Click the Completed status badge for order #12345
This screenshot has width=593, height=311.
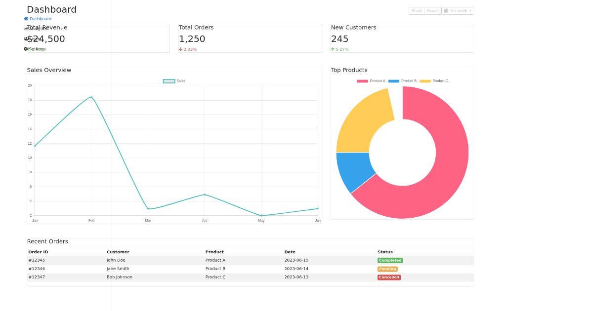pos(390,260)
